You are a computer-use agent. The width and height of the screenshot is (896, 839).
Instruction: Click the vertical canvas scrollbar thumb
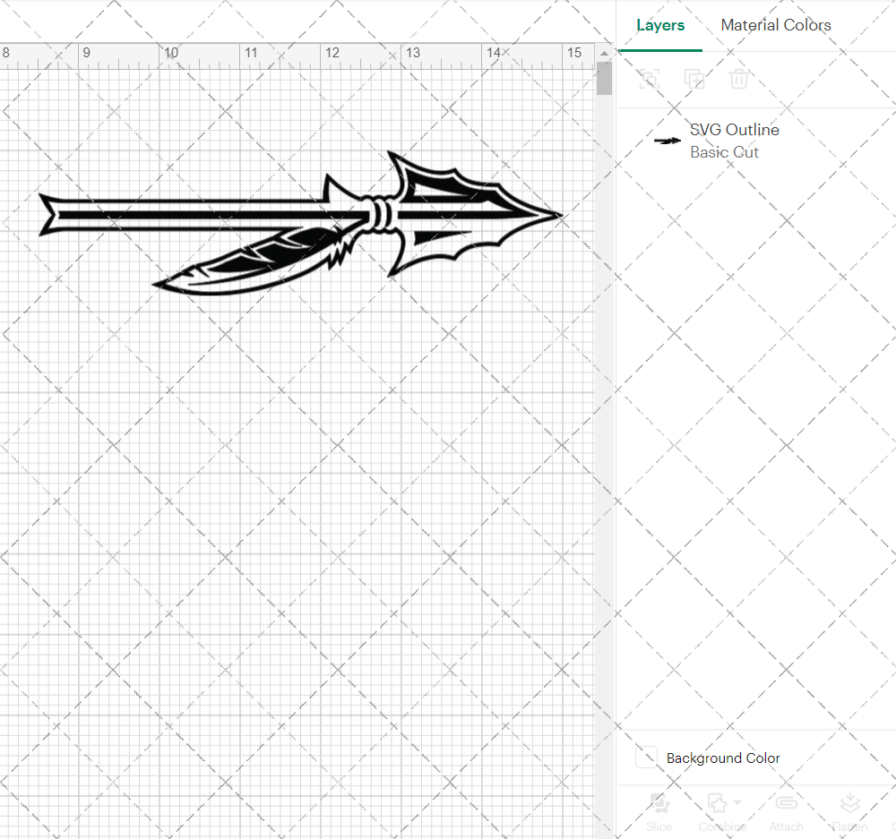coord(604,78)
